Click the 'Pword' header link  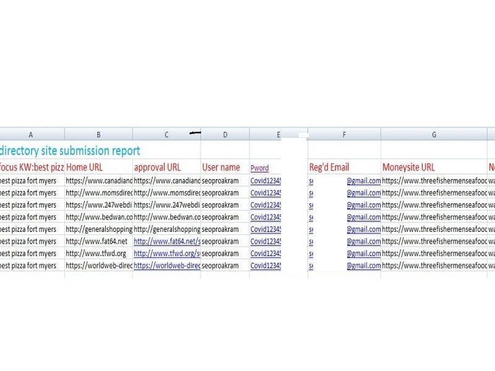(259, 168)
